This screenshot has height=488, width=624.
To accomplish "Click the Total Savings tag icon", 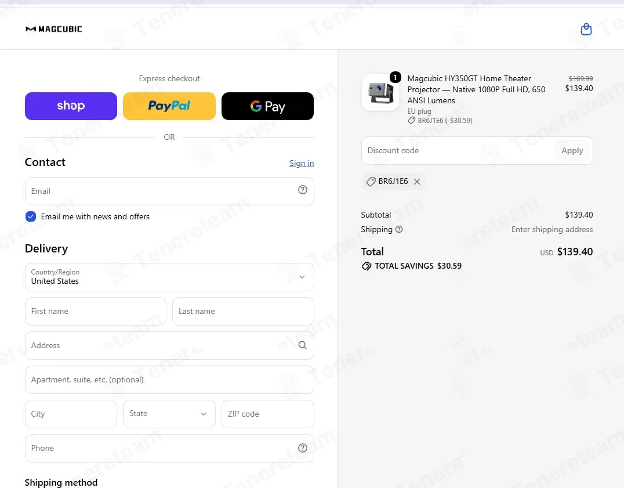I will point(366,266).
